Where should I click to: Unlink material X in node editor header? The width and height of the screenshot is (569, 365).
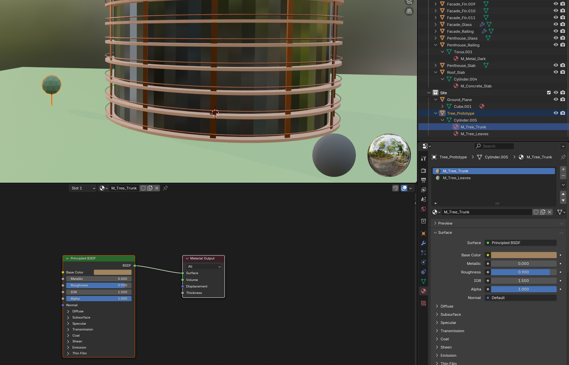(x=157, y=188)
